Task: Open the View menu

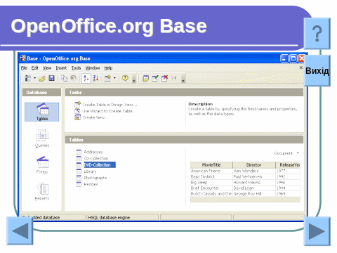Action: 47,68
